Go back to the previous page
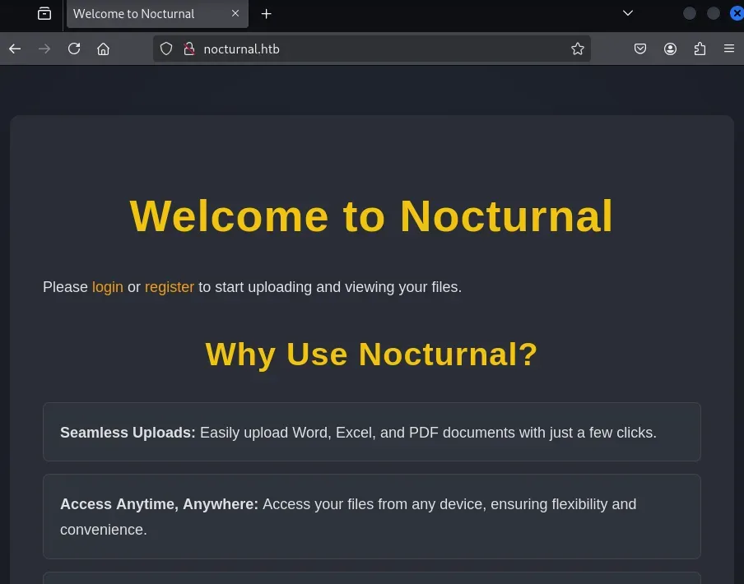This screenshot has height=584, width=744. (x=15, y=49)
